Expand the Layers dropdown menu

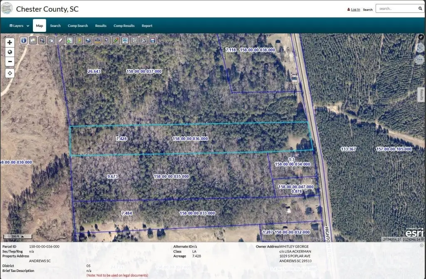coord(19,26)
